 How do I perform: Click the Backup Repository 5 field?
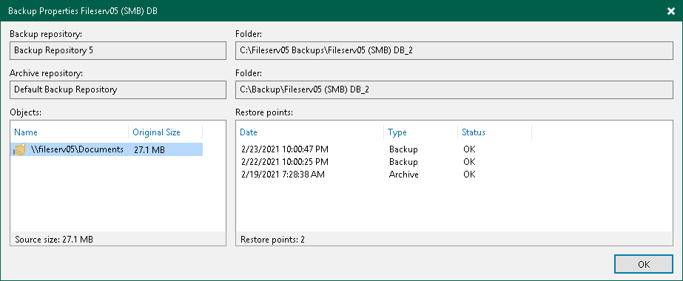click(118, 50)
